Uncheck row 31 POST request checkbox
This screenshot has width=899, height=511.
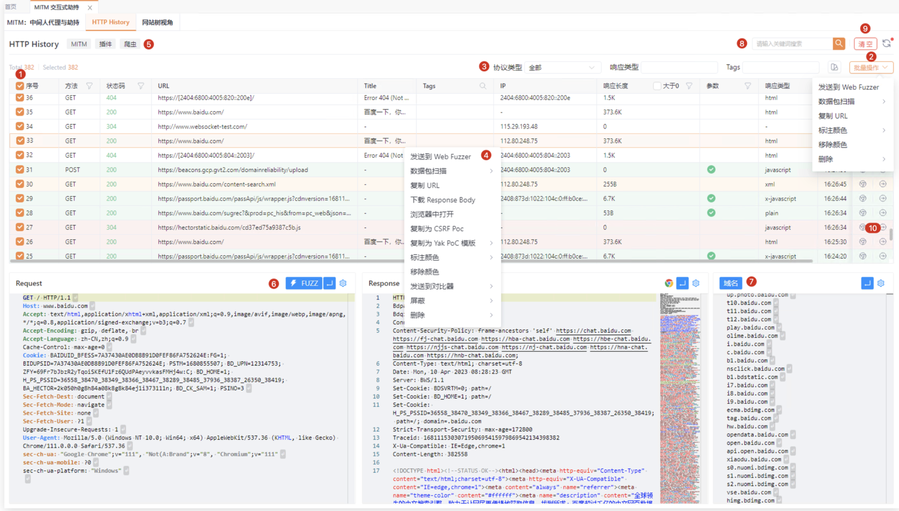[x=20, y=170]
